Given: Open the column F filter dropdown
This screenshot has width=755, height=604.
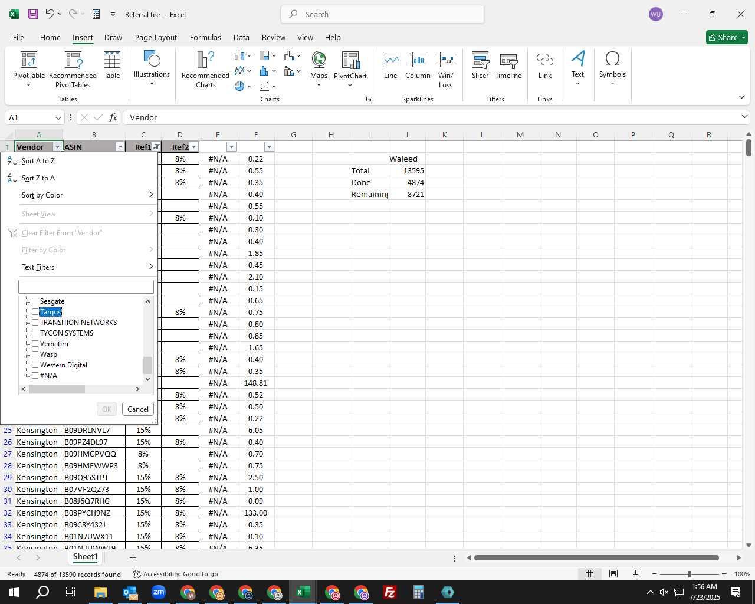Looking at the screenshot, I should click(x=269, y=147).
